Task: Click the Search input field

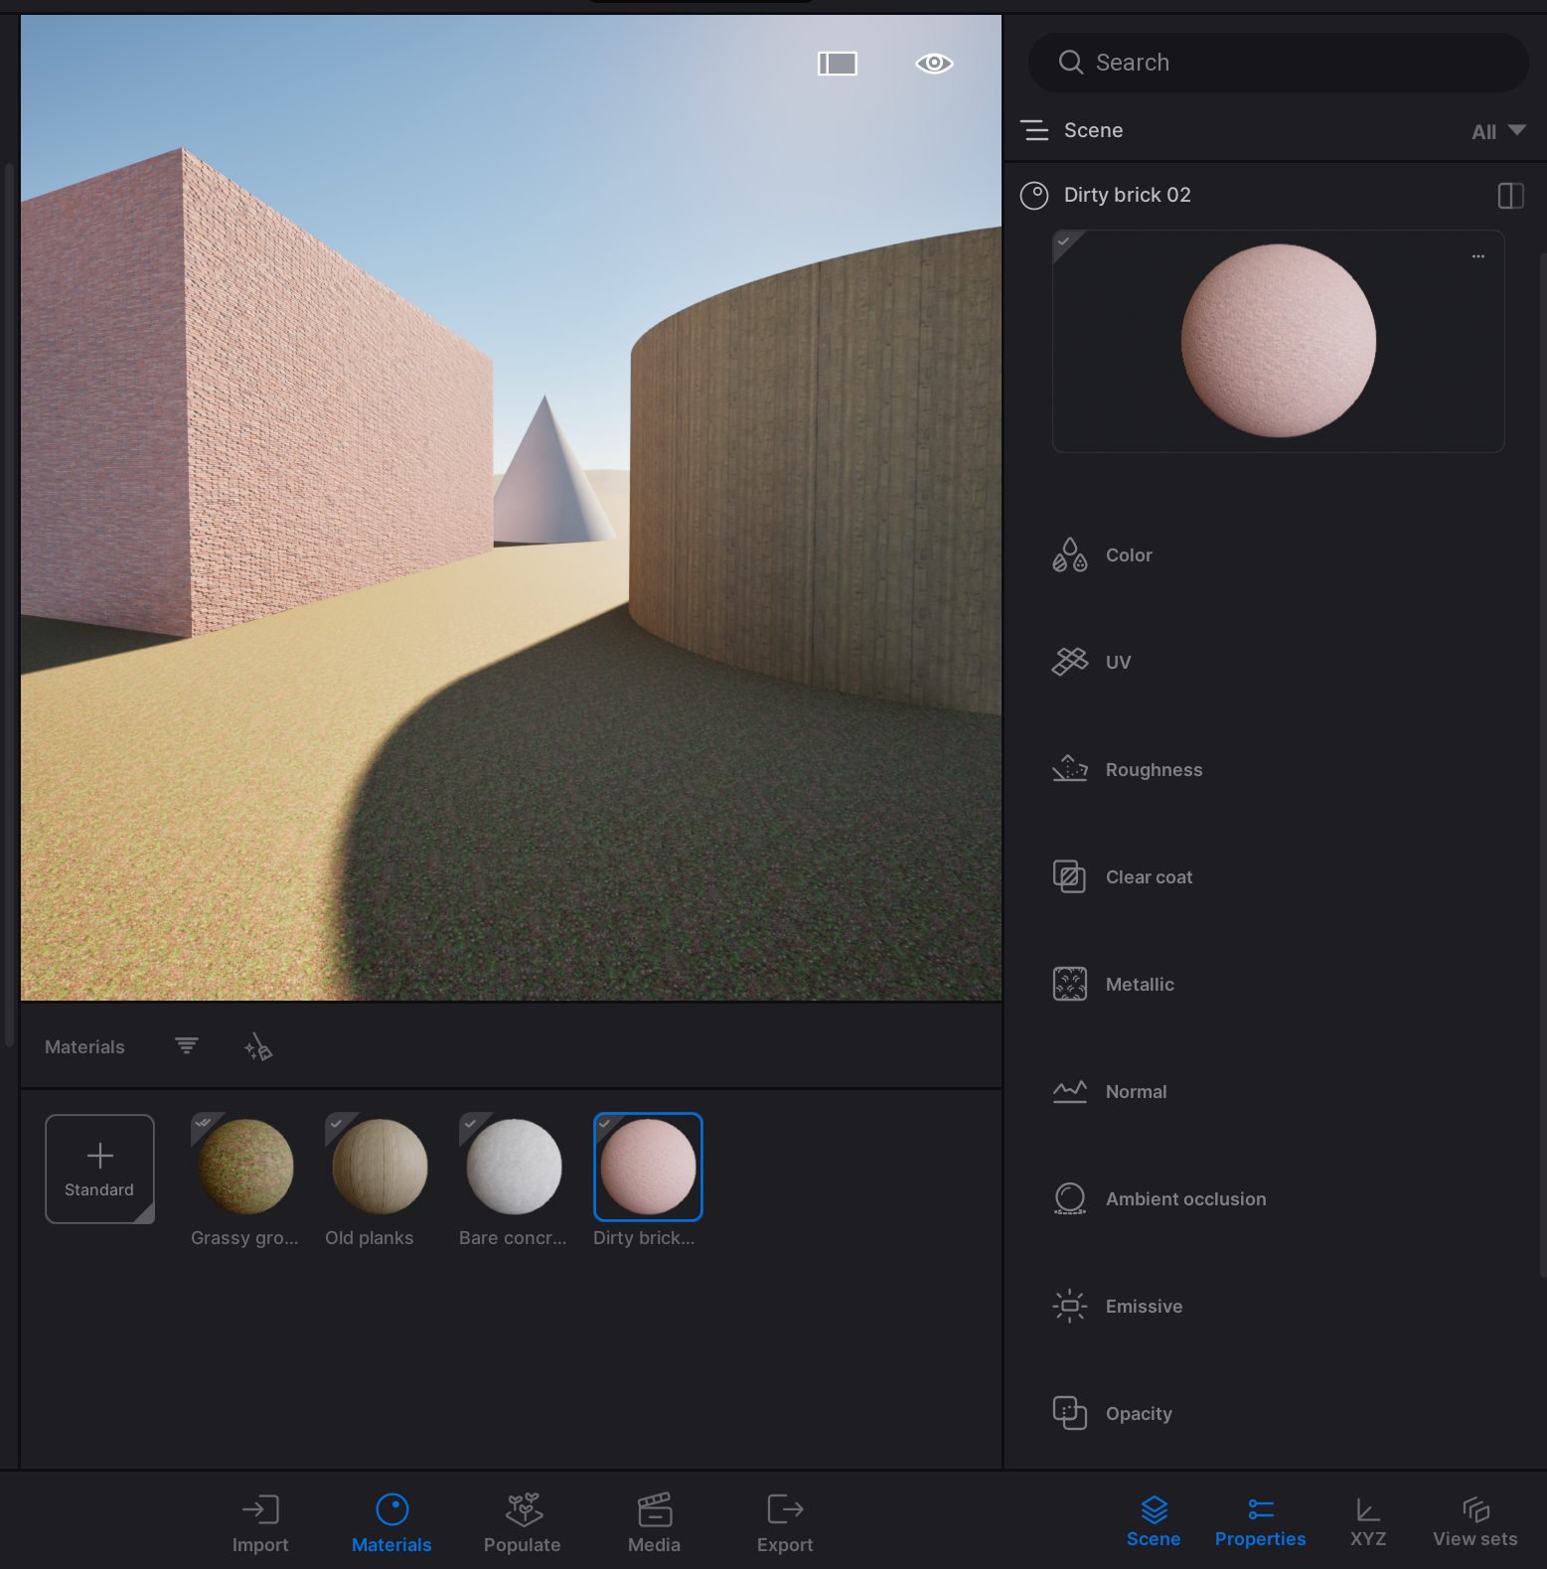Action: [1278, 63]
